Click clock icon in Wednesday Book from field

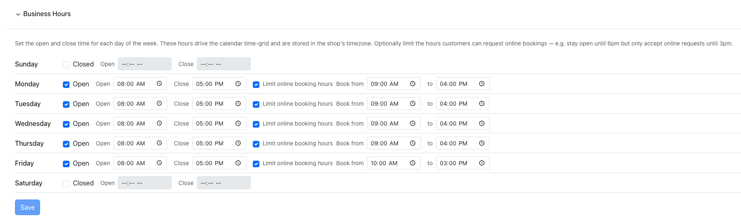413,123
